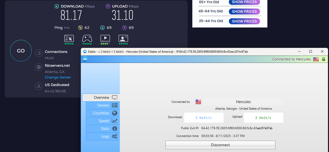Click the Upload 2 kbit/s box
This screenshot has height=152, width=329.
[x=263, y=118]
